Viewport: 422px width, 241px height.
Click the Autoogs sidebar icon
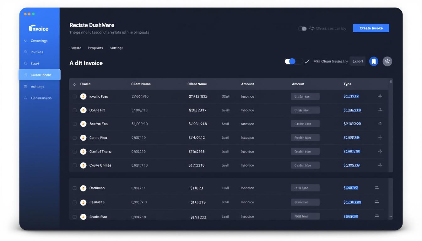tap(25, 87)
